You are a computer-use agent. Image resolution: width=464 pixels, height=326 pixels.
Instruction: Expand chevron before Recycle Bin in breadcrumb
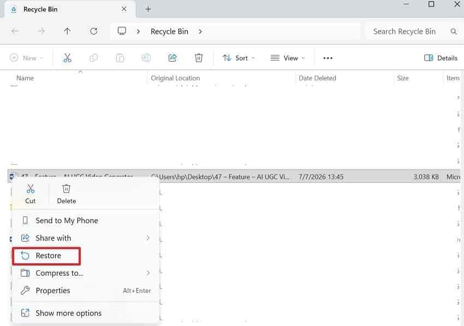[138, 32]
